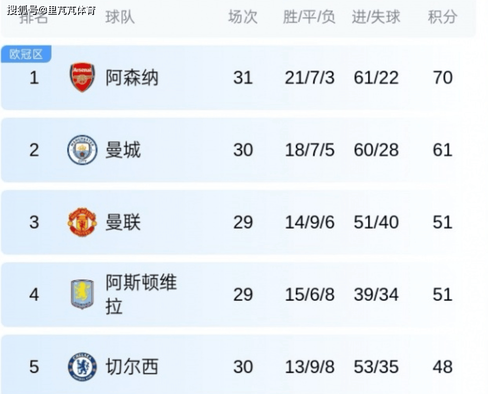Click the rank number 3 cell
The image size is (488, 394).
pyautogui.click(x=34, y=222)
